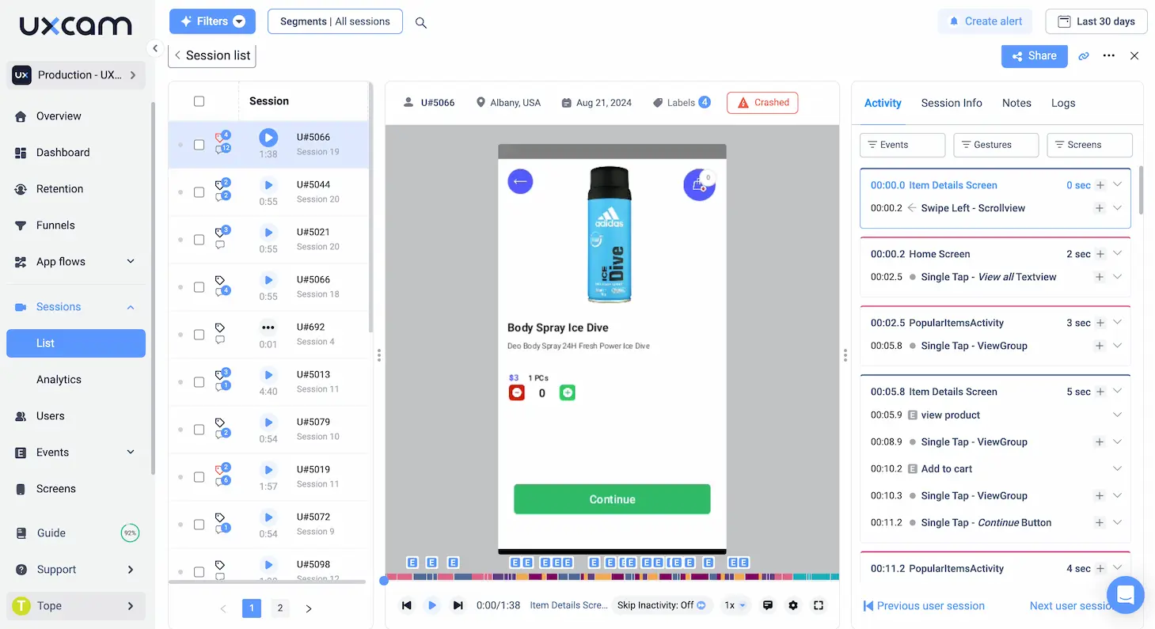Open the chat support bubble

1126,594
